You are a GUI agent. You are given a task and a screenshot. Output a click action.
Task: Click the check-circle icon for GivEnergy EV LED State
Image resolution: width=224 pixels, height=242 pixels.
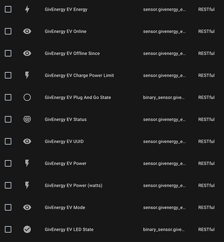tap(27, 229)
